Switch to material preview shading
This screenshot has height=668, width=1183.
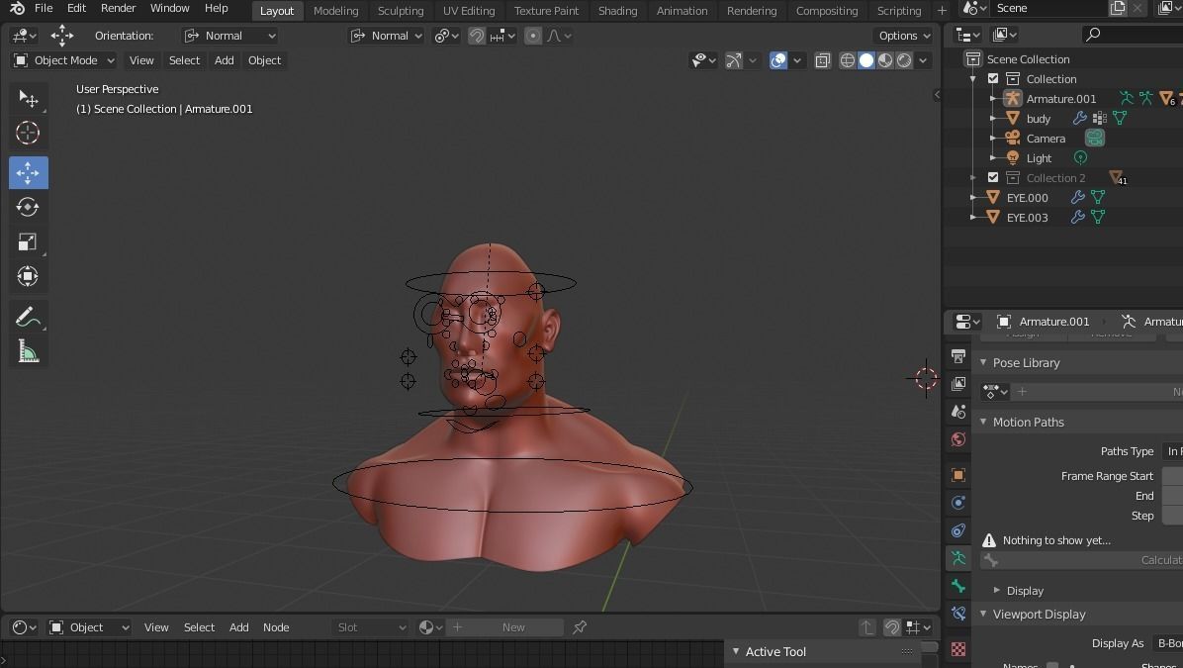coord(885,60)
